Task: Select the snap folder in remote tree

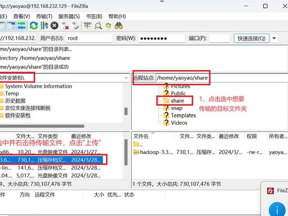Action: (177, 108)
